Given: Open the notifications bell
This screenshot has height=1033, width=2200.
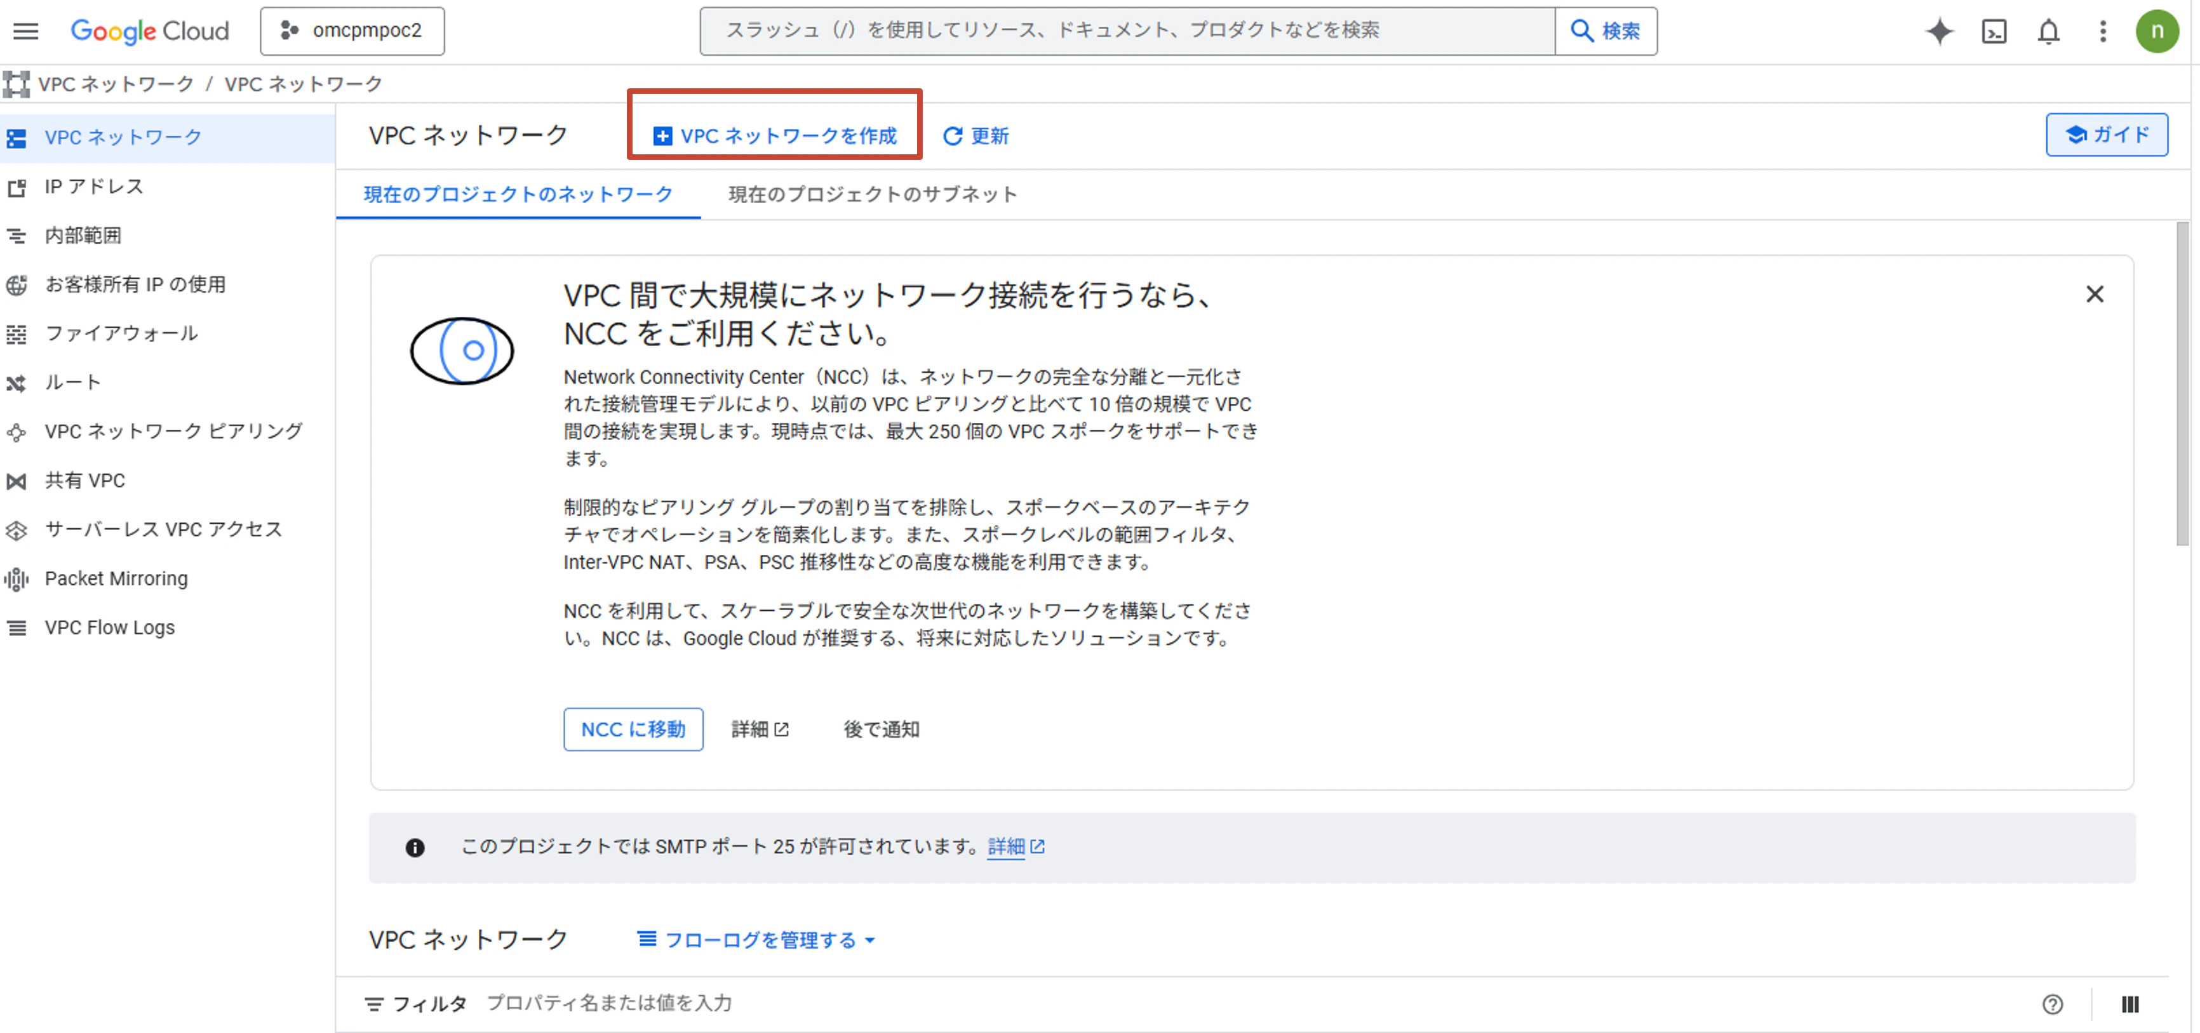Looking at the screenshot, I should tap(2049, 32).
